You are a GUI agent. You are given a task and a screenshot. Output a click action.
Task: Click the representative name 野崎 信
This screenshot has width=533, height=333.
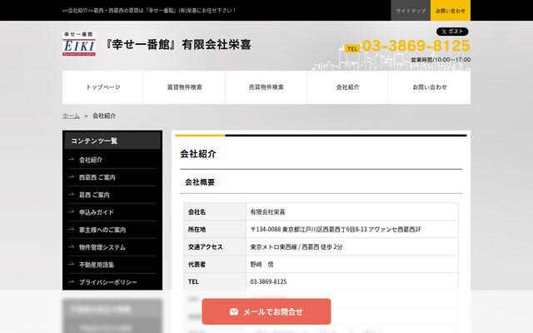pos(262,265)
